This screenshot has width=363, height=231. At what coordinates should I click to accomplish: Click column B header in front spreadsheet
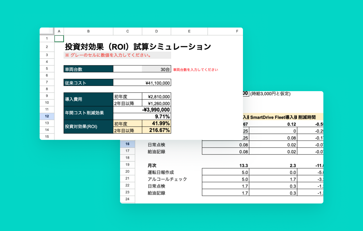pos(88,31)
